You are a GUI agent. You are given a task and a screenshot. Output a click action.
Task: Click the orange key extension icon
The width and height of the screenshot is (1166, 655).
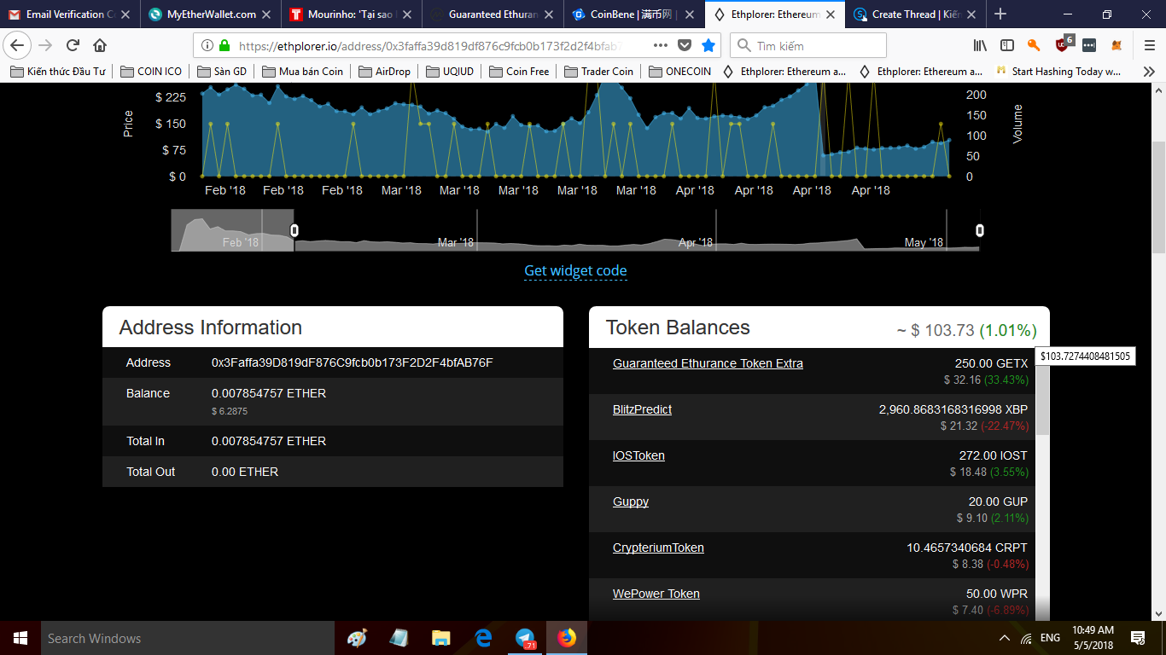(1034, 45)
